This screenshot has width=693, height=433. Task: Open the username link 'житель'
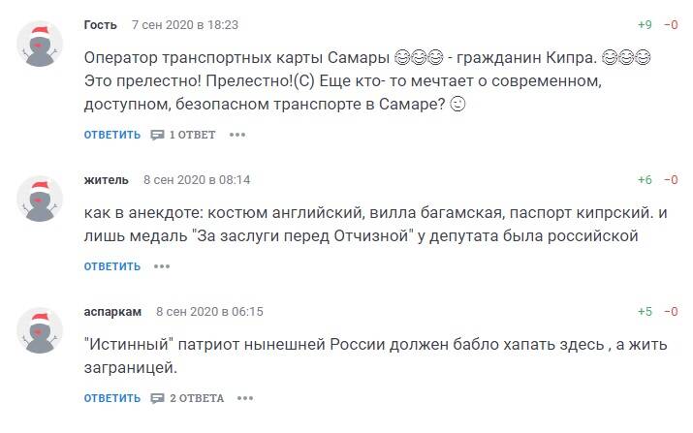pos(106,180)
